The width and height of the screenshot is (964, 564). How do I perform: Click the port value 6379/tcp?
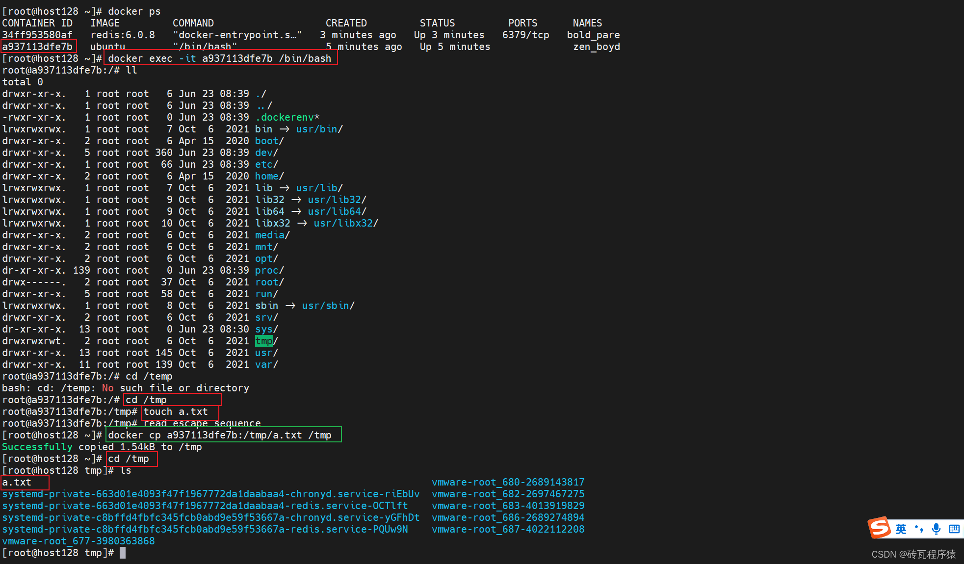[x=525, y=35]
